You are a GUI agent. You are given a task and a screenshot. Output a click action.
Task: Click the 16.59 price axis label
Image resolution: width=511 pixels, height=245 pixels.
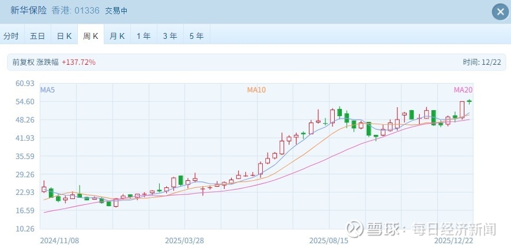pyautogui.click(x=25, y=210)
